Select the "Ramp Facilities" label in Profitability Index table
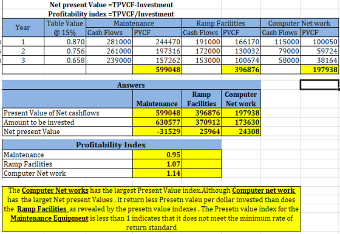The width and height of the screenshot is (340, 234). (x=67, y=164)
